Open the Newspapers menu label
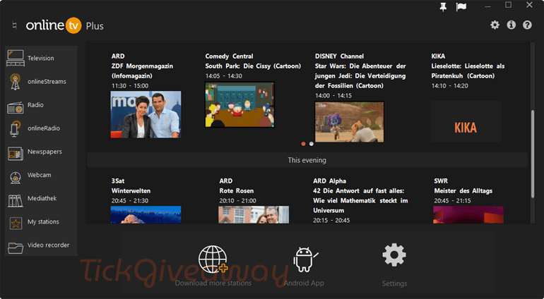Viewport: 544px width, 299px height. click(45, 152)
